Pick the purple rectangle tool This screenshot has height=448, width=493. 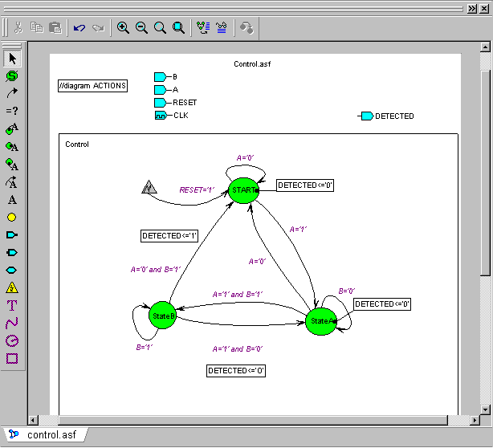tap(12, 358)
